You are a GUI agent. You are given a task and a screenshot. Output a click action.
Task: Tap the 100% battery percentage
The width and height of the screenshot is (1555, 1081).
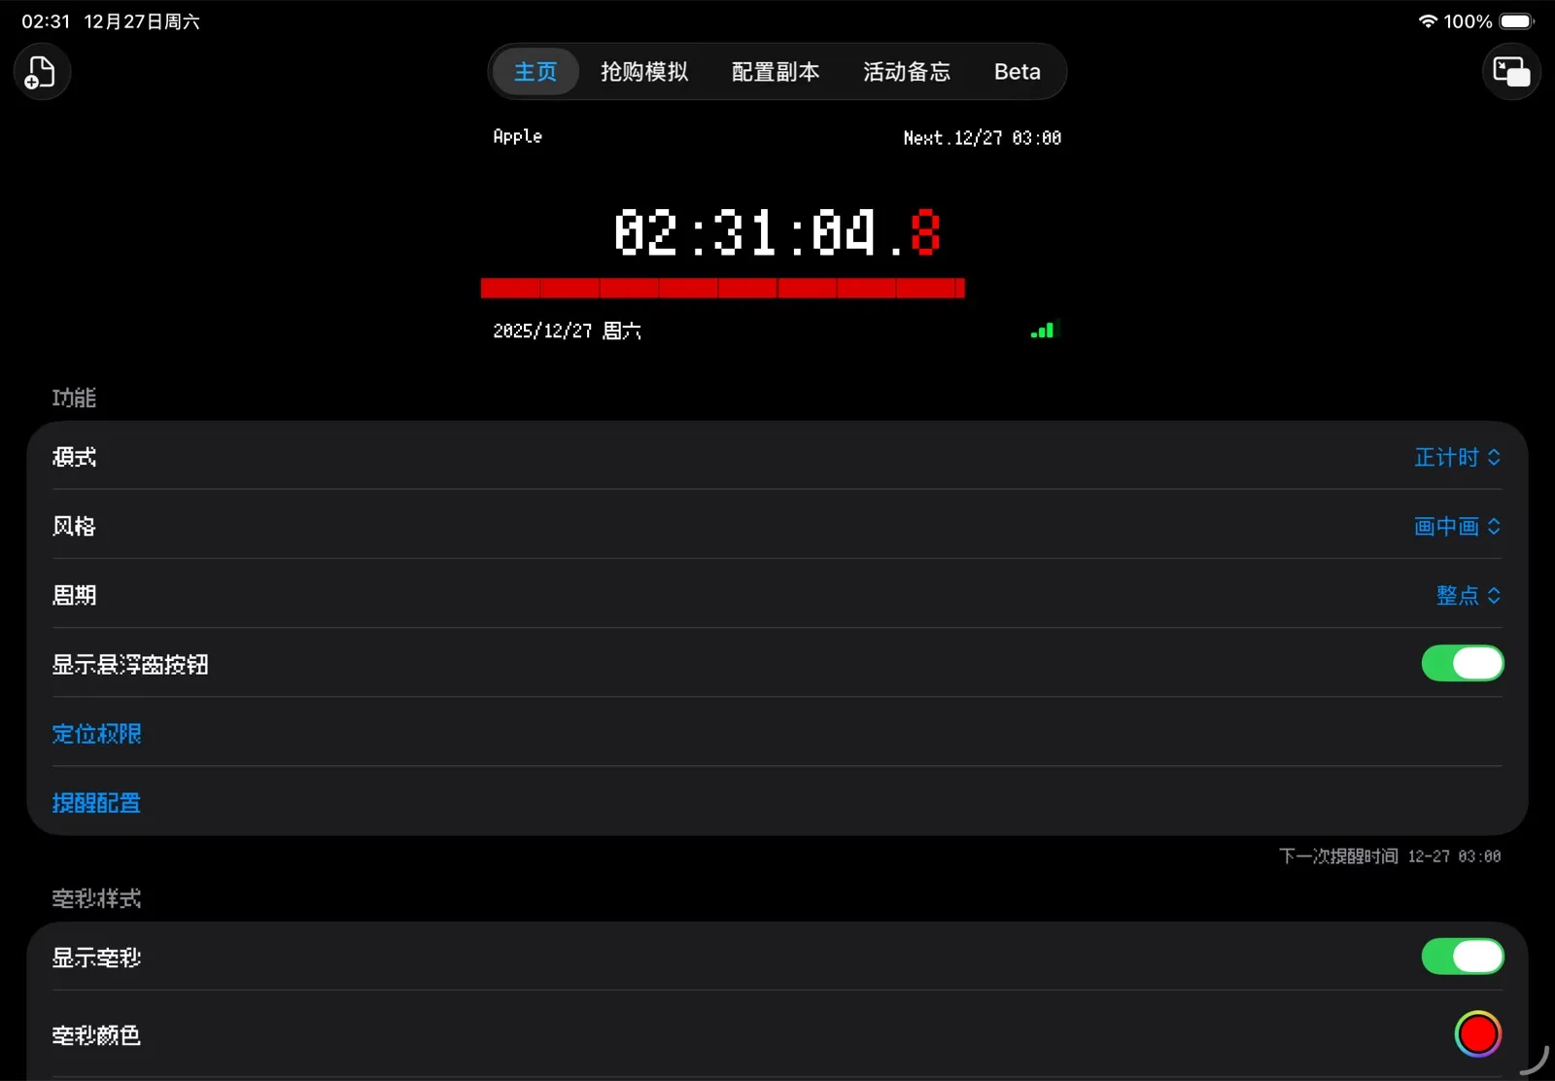[x=1468, y=21]
